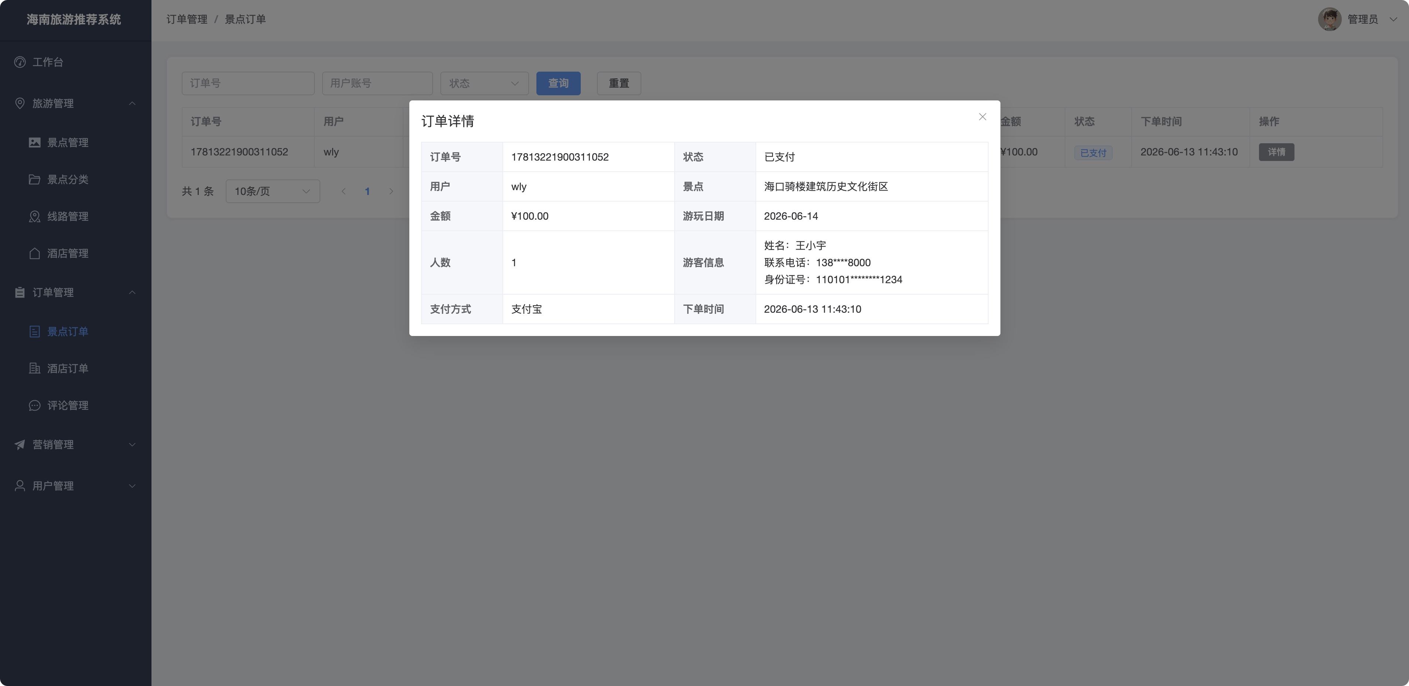
Task: Open the 状态 filter dropdown
Action: tap(484, 83)
